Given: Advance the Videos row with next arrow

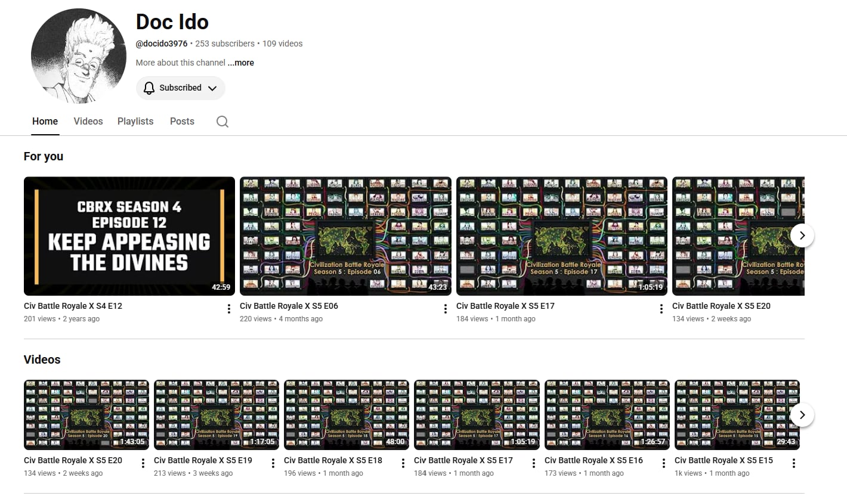Looking at the screenshot, I should tap(802, 414).
